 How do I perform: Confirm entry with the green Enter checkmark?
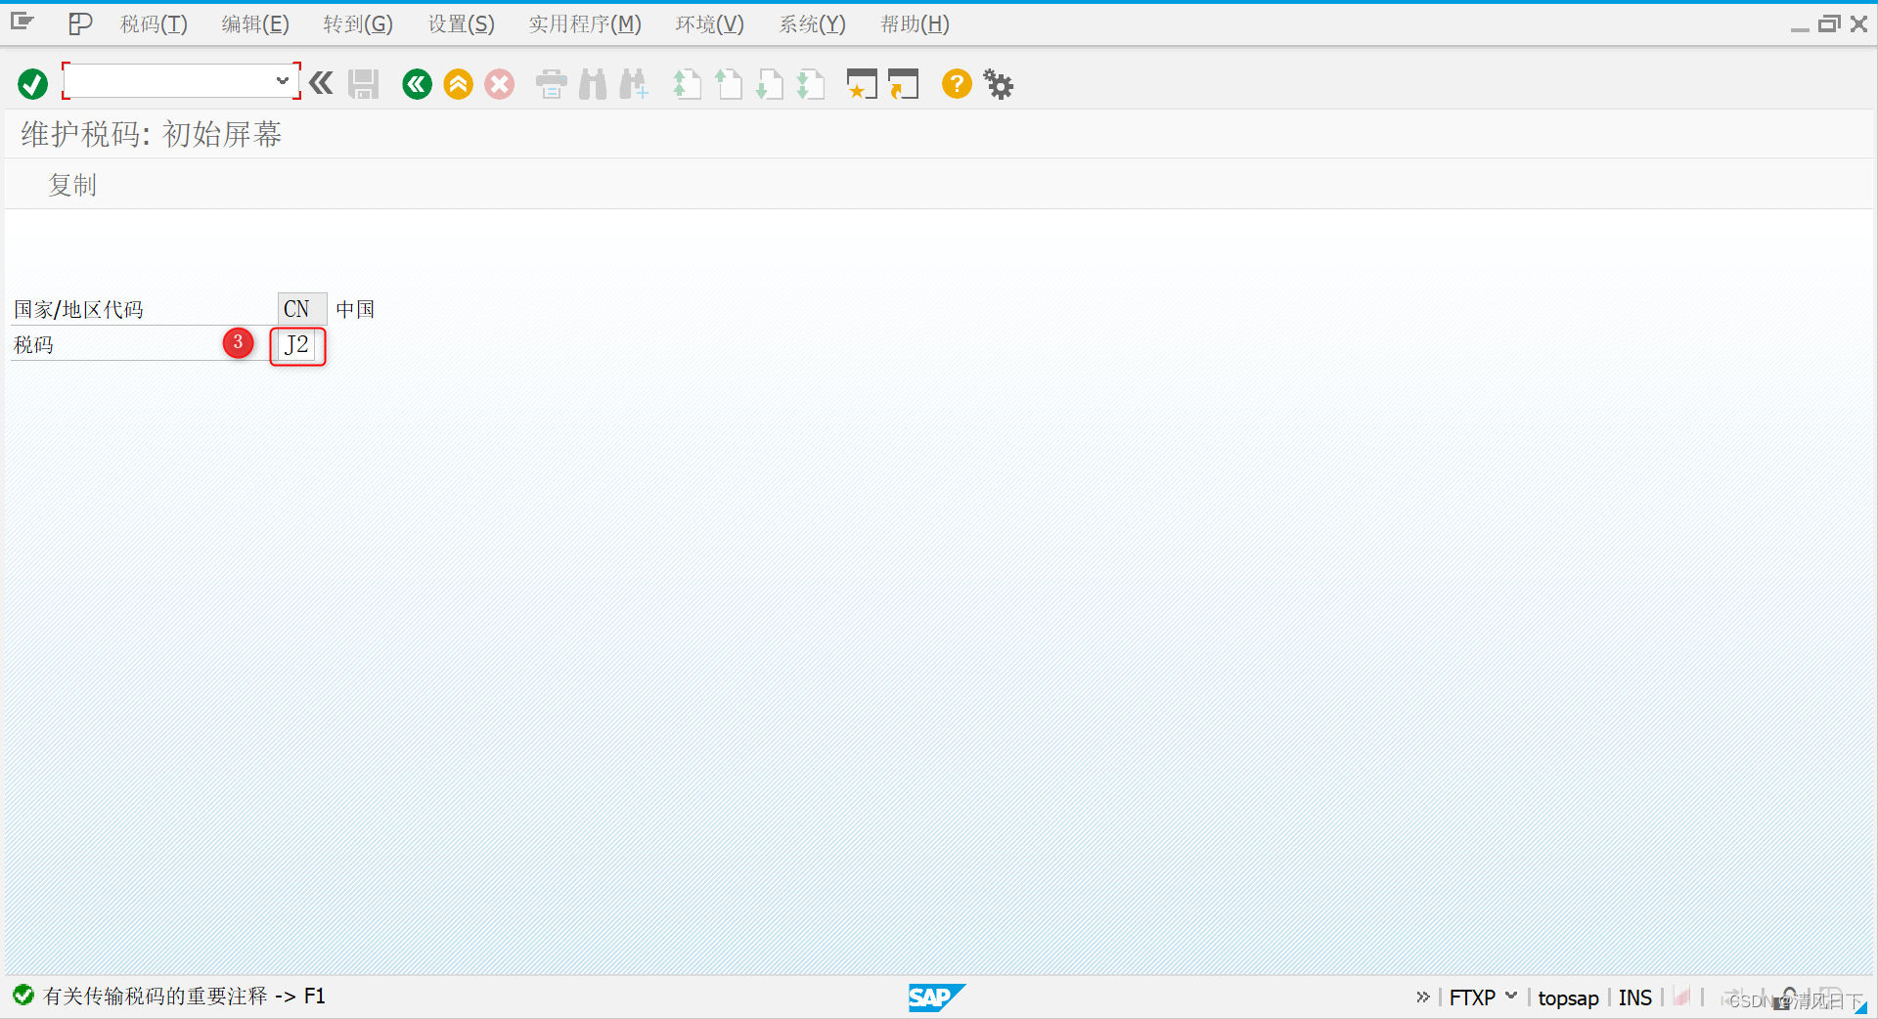(x=30, y=83)
